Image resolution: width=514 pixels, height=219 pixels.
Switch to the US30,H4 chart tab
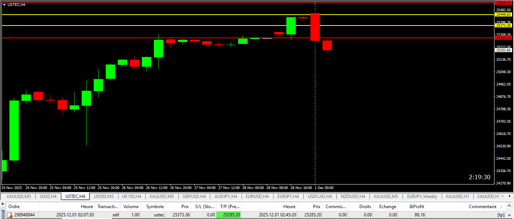point(48,196)
